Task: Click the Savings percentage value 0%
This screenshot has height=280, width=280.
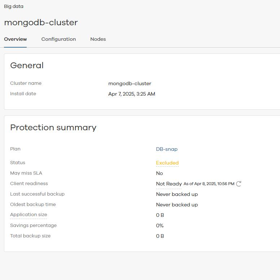Action: pos(160,226)
